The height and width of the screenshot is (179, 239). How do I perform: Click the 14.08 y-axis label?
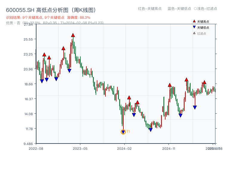pyautogui.click(x=28, y=114)
